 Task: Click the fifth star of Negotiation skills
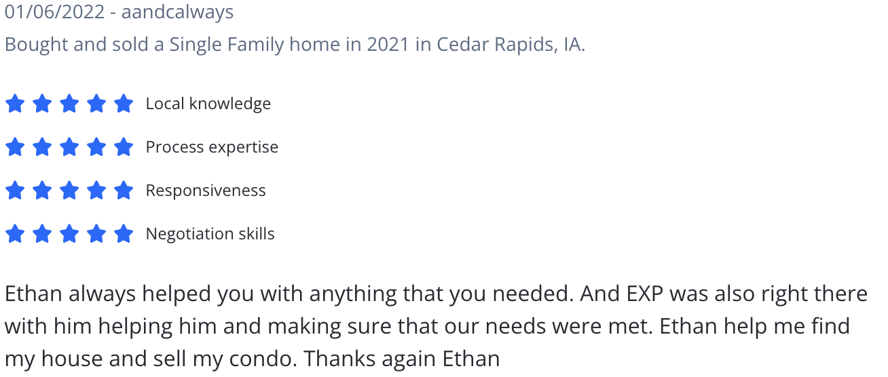coord(124,234)
